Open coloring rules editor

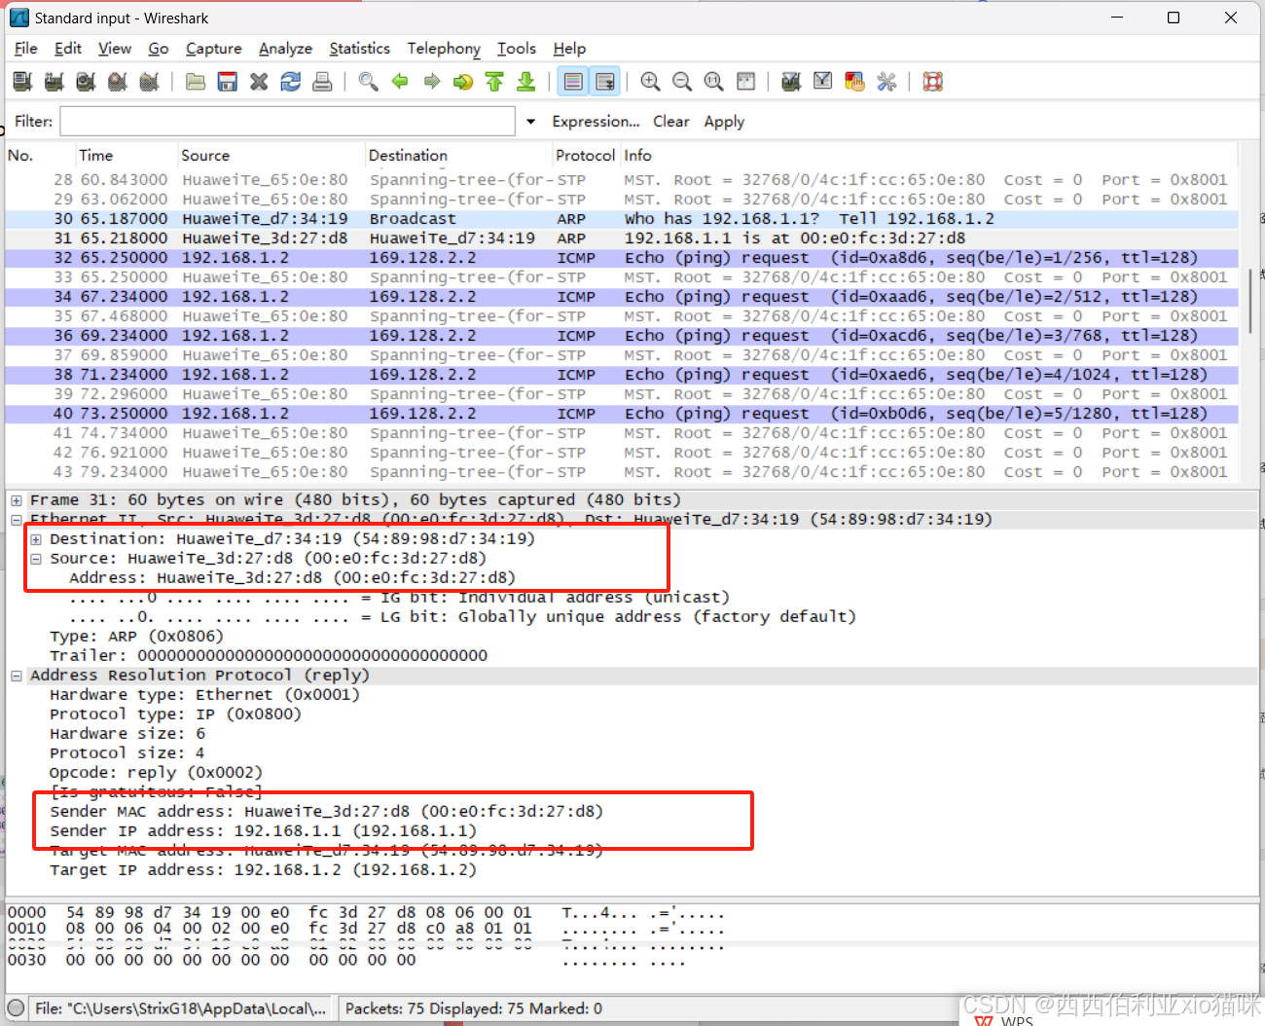pos(854,82)
